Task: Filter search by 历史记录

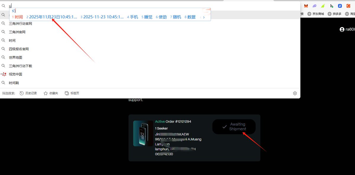Action: (28, 93)
